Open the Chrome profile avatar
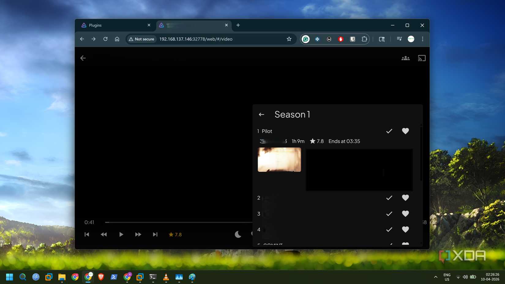This screenshot has height=284, width=505. click(x=411, y=39)
